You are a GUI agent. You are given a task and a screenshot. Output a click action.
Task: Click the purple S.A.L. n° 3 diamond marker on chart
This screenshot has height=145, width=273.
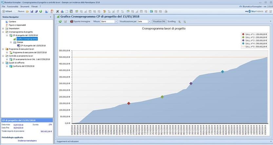click(x=191, y=84)
